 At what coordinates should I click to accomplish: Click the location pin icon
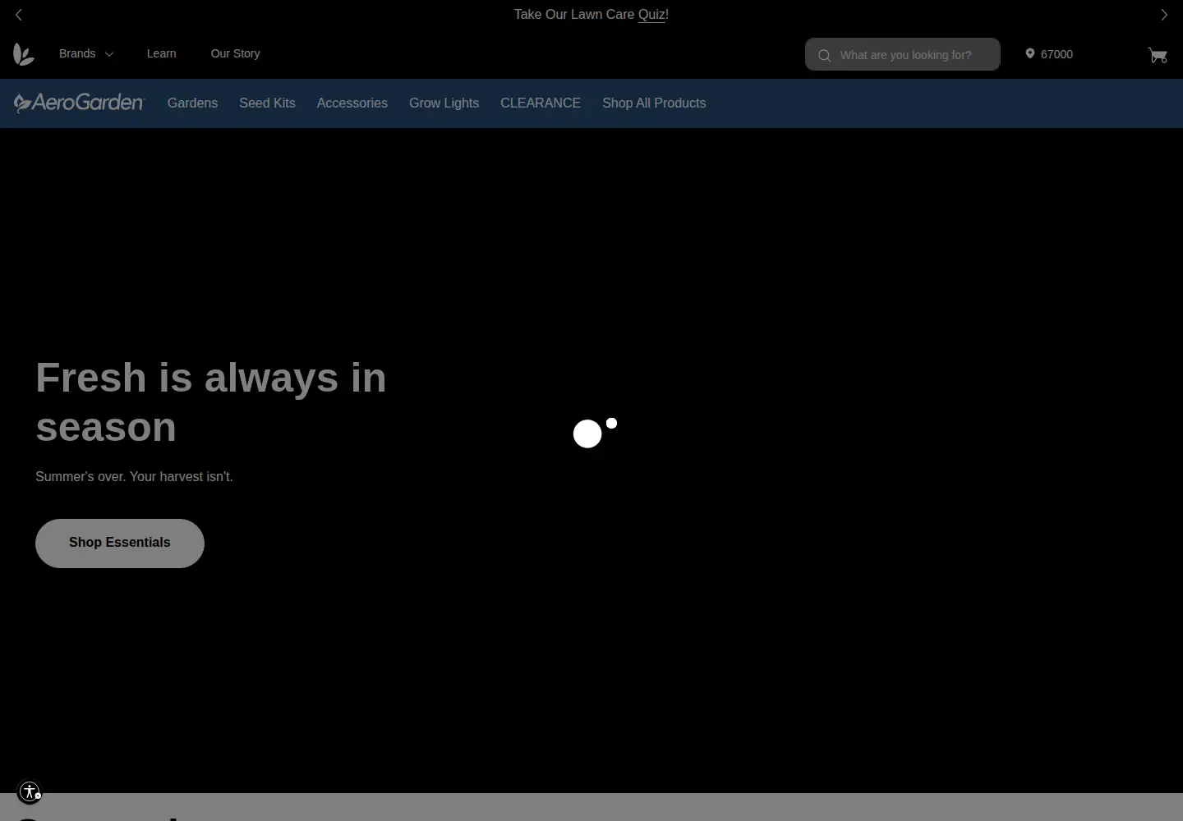coord(1029,53)
